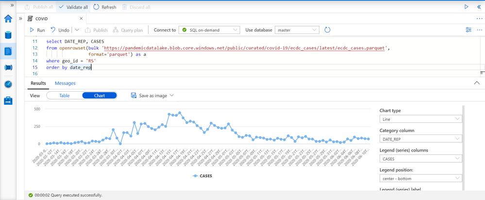This screenshot has width=485, height=200.
Task: Open the Orchestrate pipeline hub icon
Action: [8, 67]
